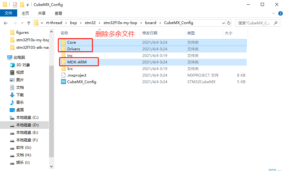Click the quick access properties checkmark icon
This screenshot has width=283, height=171.
click(x=15, y=4)
